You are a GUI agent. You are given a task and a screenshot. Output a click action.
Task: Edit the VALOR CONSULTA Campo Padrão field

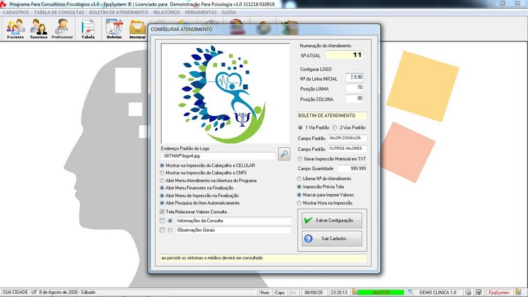coord(347,138)
